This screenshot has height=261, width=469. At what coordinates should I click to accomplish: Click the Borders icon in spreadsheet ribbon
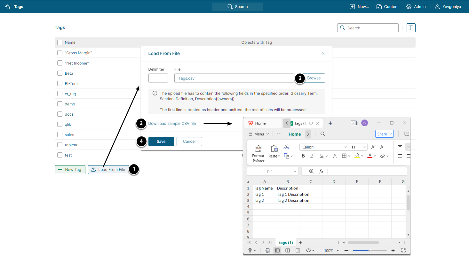coord(344,156)
